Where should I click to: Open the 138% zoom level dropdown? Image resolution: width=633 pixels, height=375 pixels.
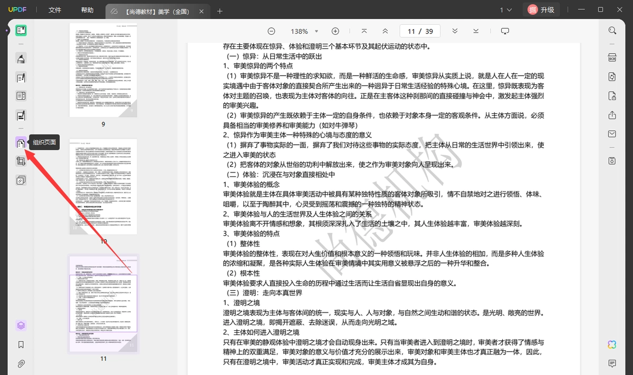(x=304, y=31)
